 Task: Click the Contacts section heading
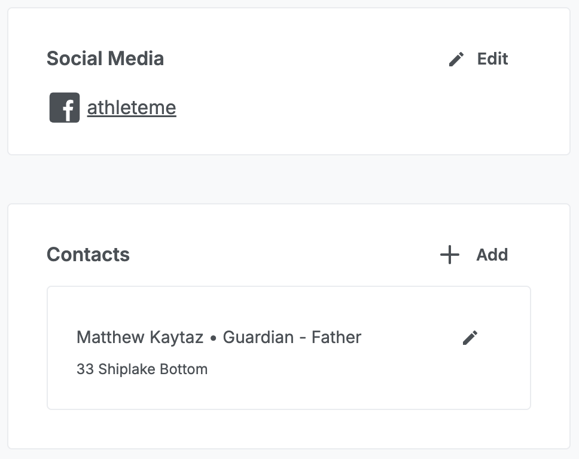point(88,255)
